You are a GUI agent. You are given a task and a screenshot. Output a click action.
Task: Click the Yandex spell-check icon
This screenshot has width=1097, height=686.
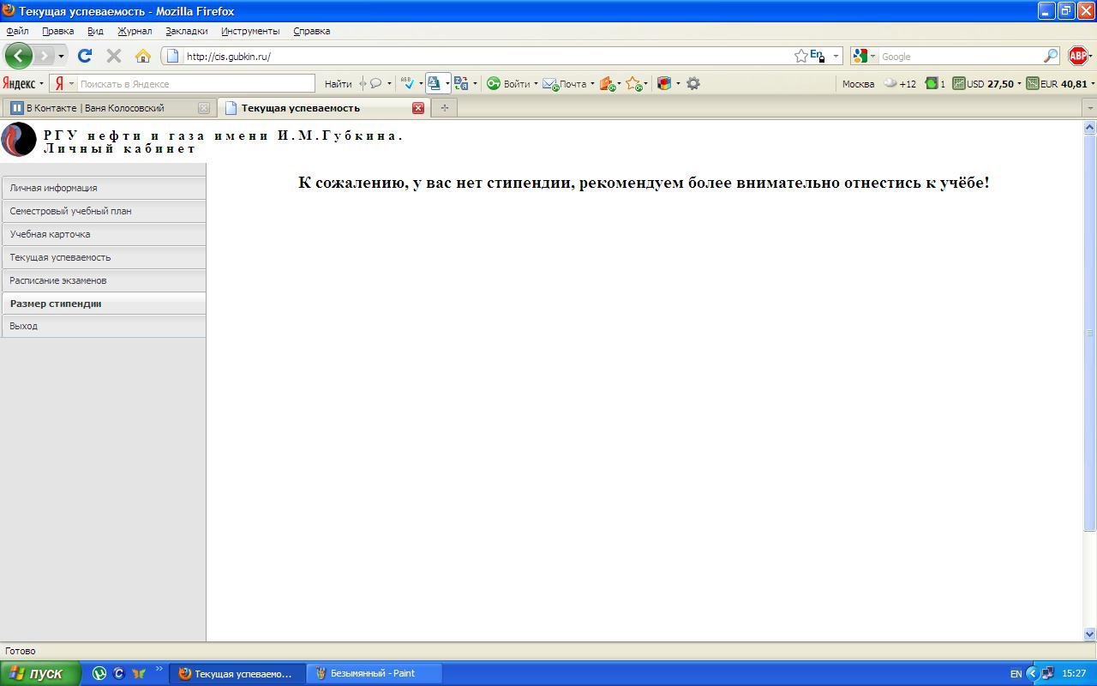[408, 83]
